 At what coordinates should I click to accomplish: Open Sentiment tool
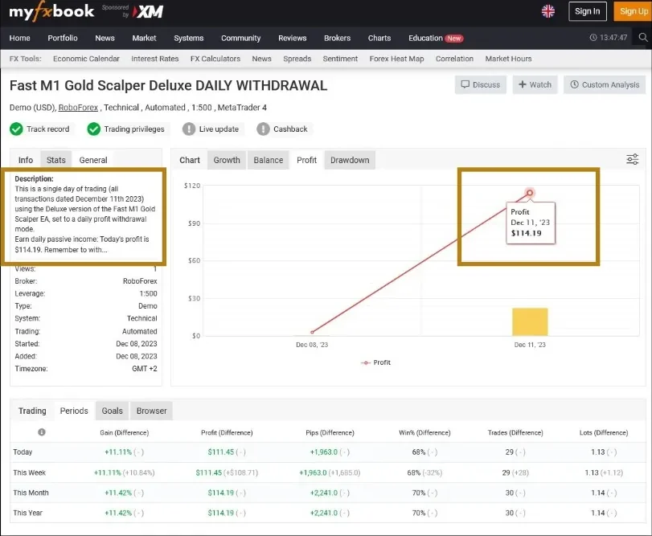pyautogui.click(x=340, y=59)
